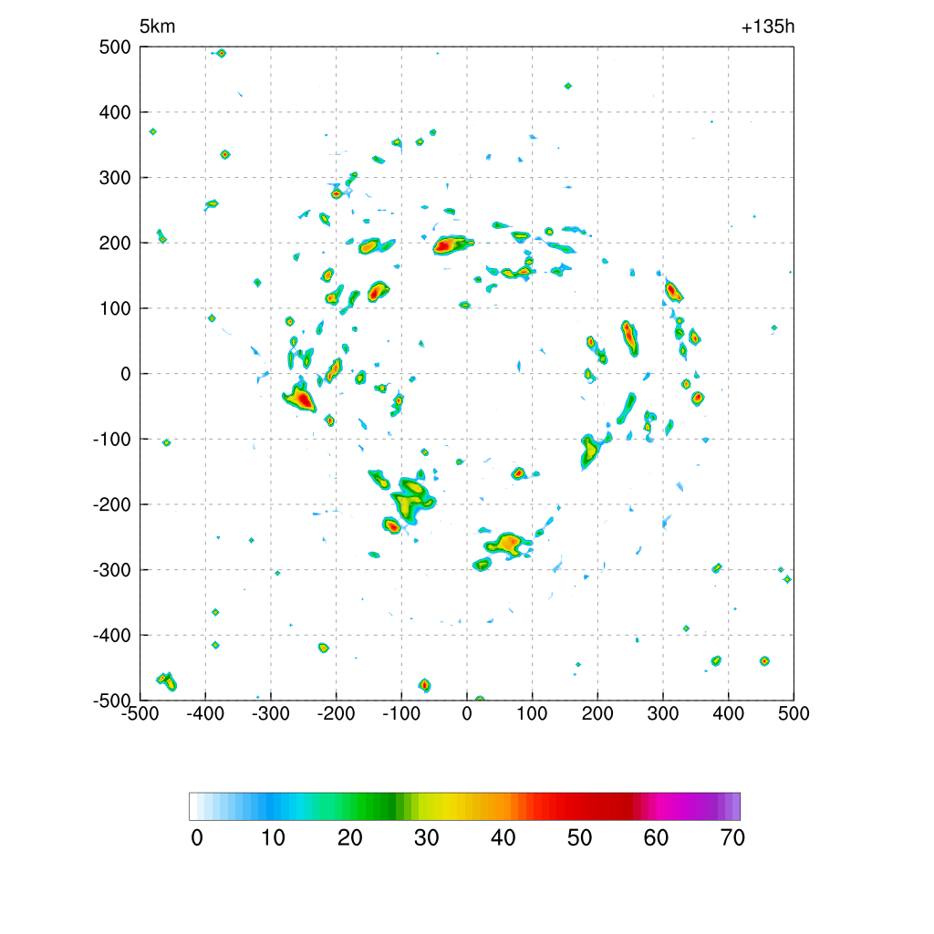Click color scale label "50"

(579, 838)
